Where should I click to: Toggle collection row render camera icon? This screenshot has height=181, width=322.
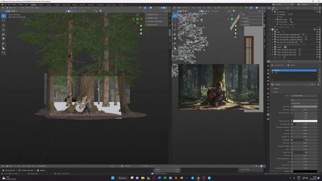(x=320, y=30)
